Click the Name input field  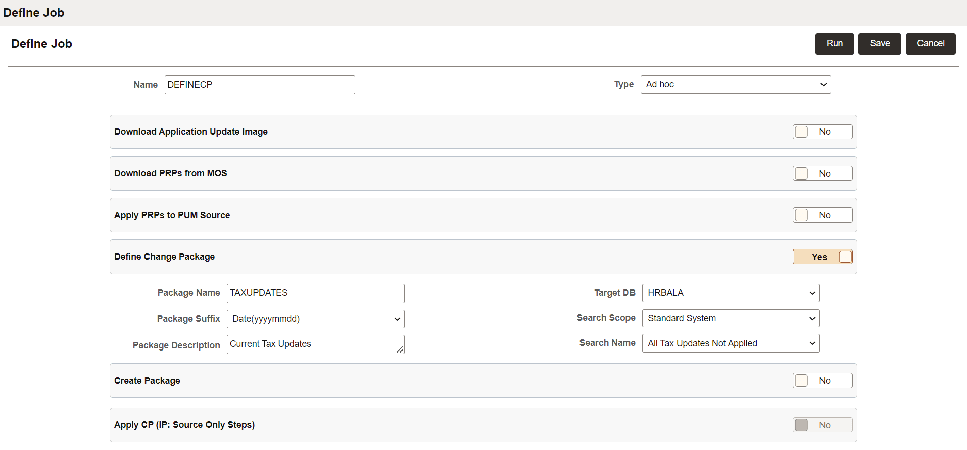tap(260, 85)
